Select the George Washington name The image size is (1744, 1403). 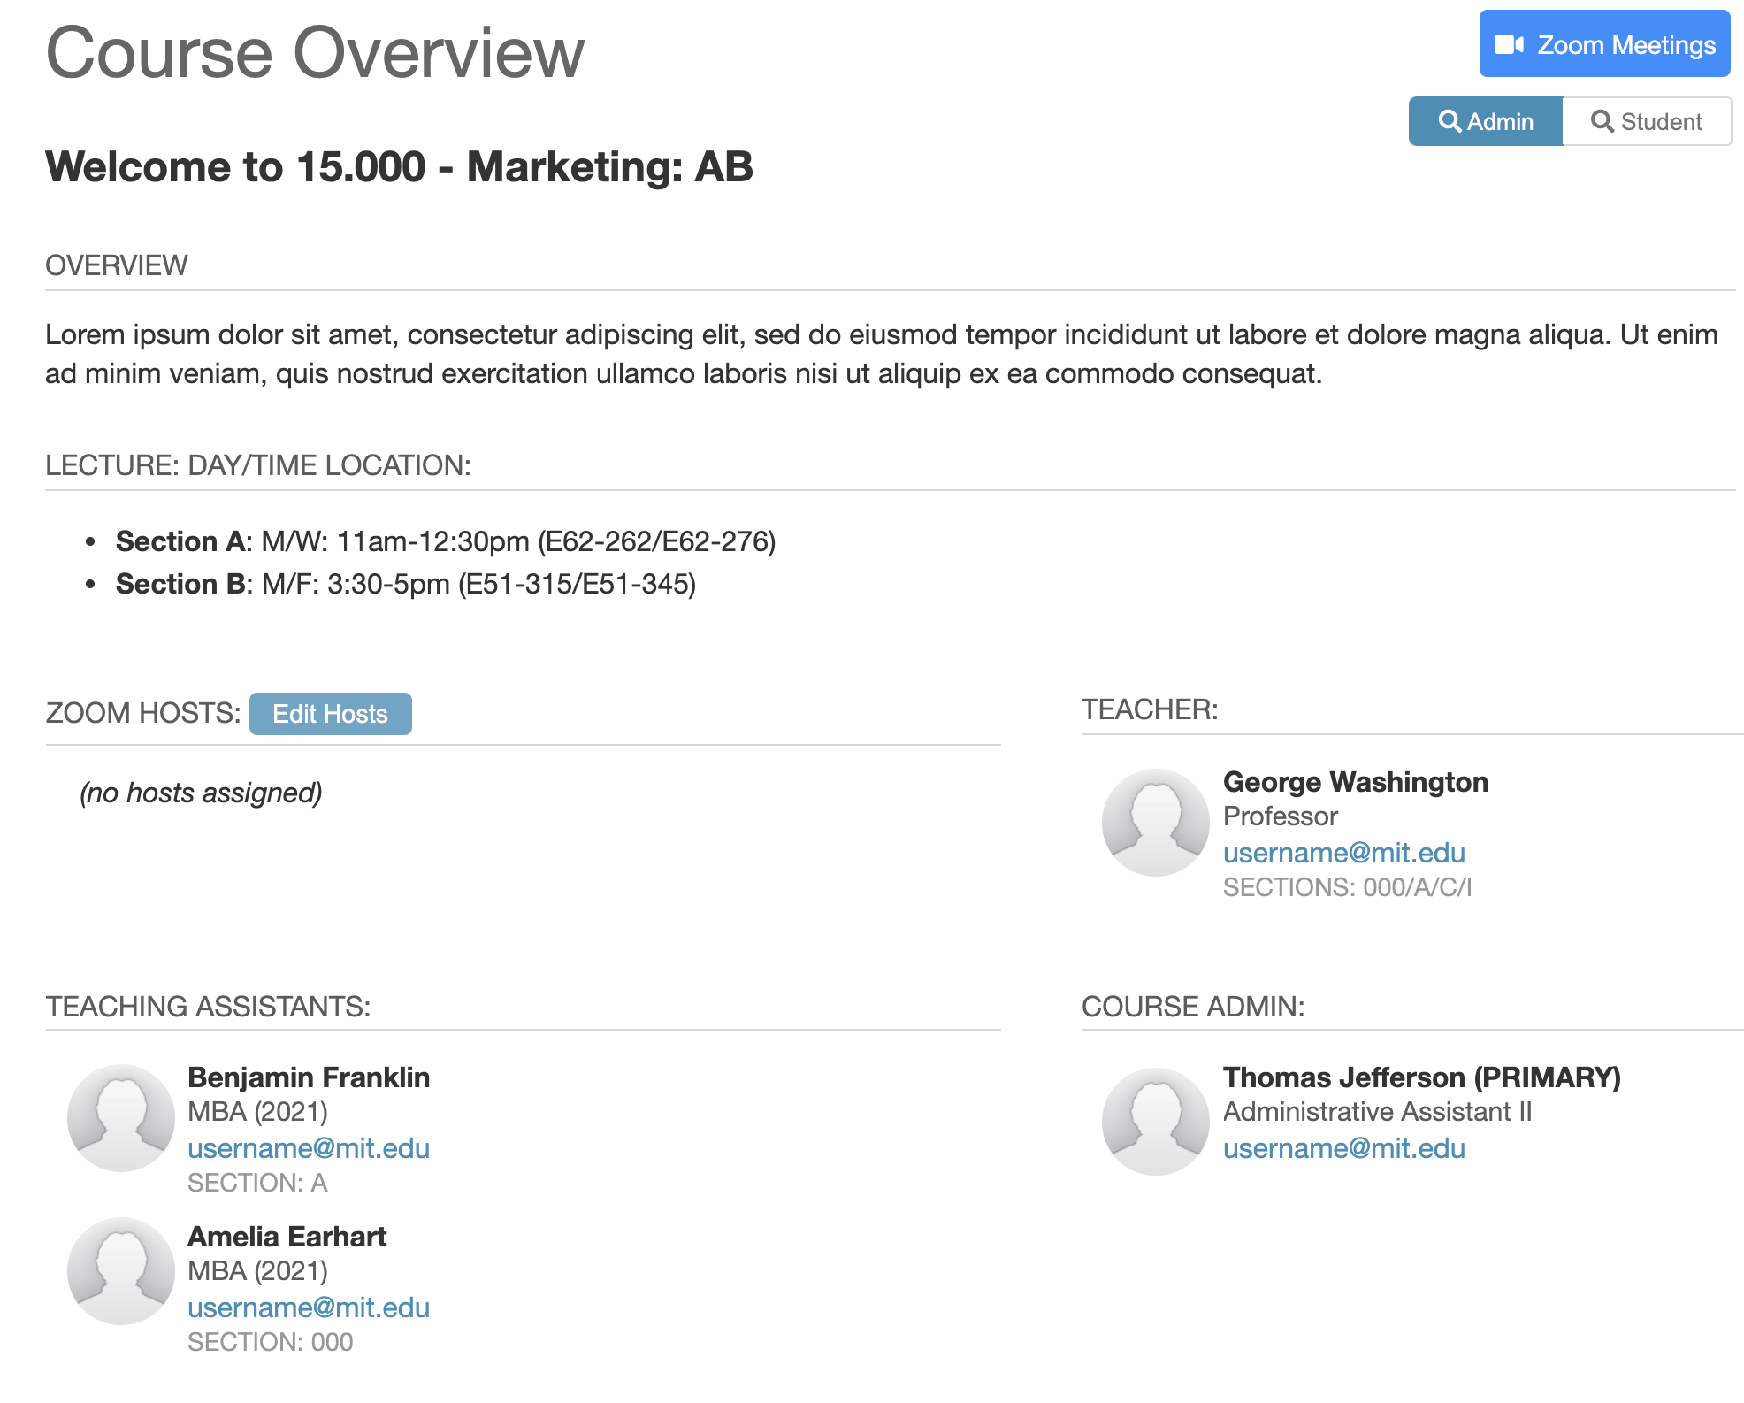pos(1356,782)
